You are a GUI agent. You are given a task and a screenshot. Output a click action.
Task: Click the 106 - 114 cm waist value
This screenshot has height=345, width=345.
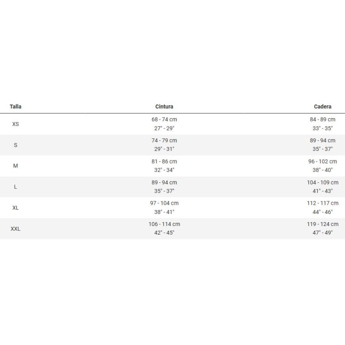(164, 224)
